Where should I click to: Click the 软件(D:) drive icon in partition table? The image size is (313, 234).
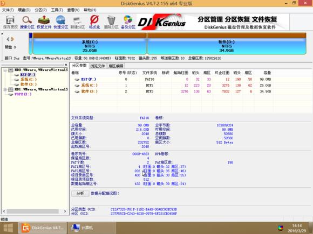point(77,91)
